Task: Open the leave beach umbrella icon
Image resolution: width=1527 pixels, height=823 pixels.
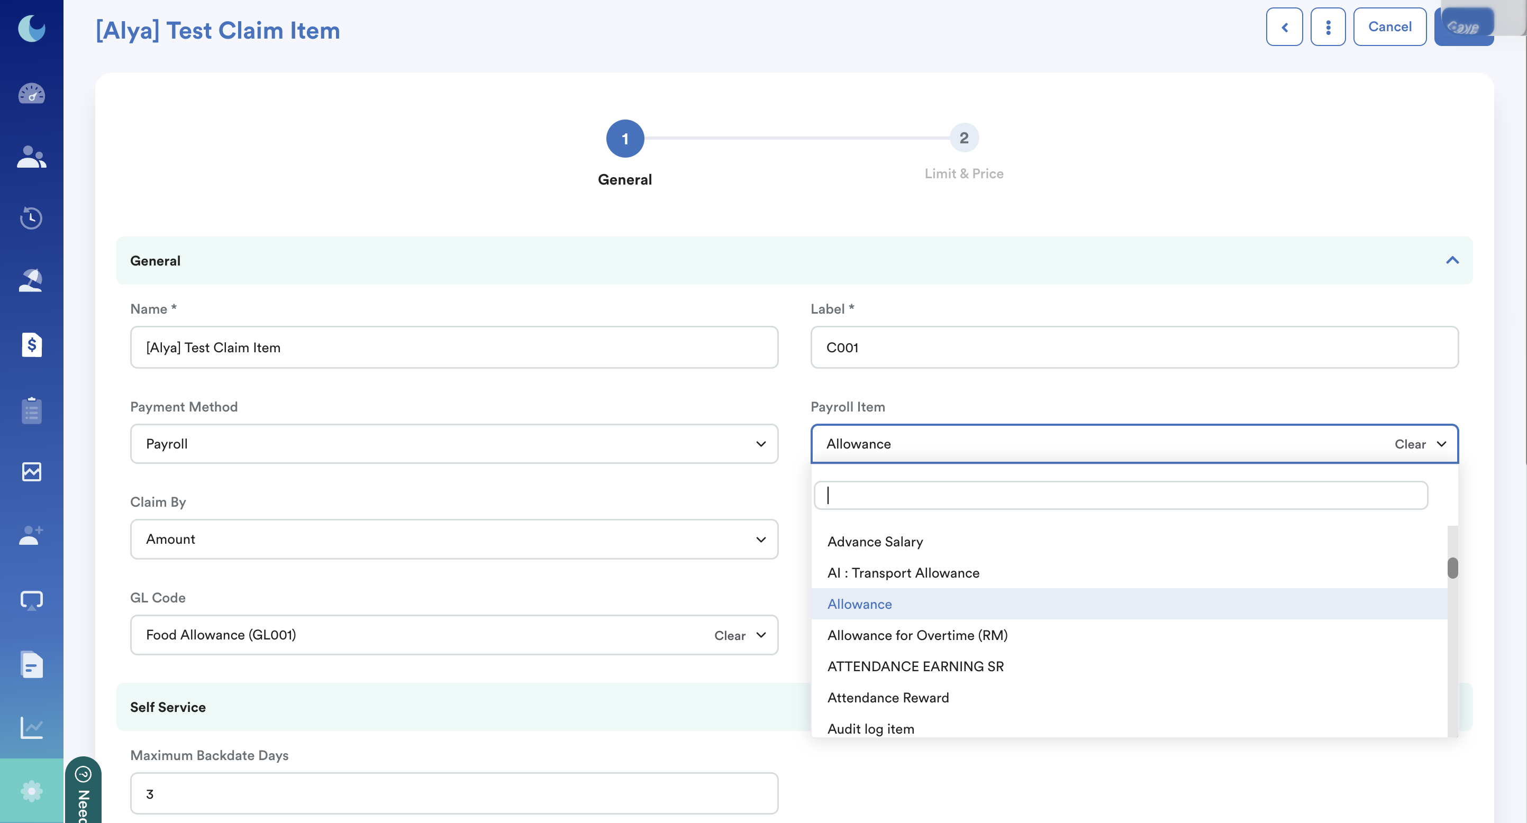Action: tap(31, 280)
